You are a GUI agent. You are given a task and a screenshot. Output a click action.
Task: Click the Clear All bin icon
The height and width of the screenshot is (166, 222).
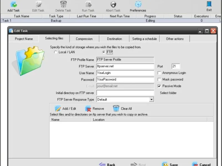116,108
